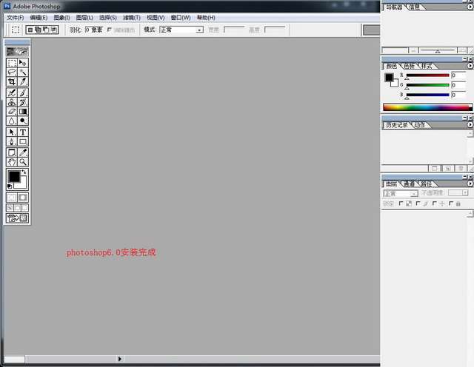The height and width of the screenshot is (367, 474).
Task: Open the 图像(I) menu
Action: tap(61, 18)
